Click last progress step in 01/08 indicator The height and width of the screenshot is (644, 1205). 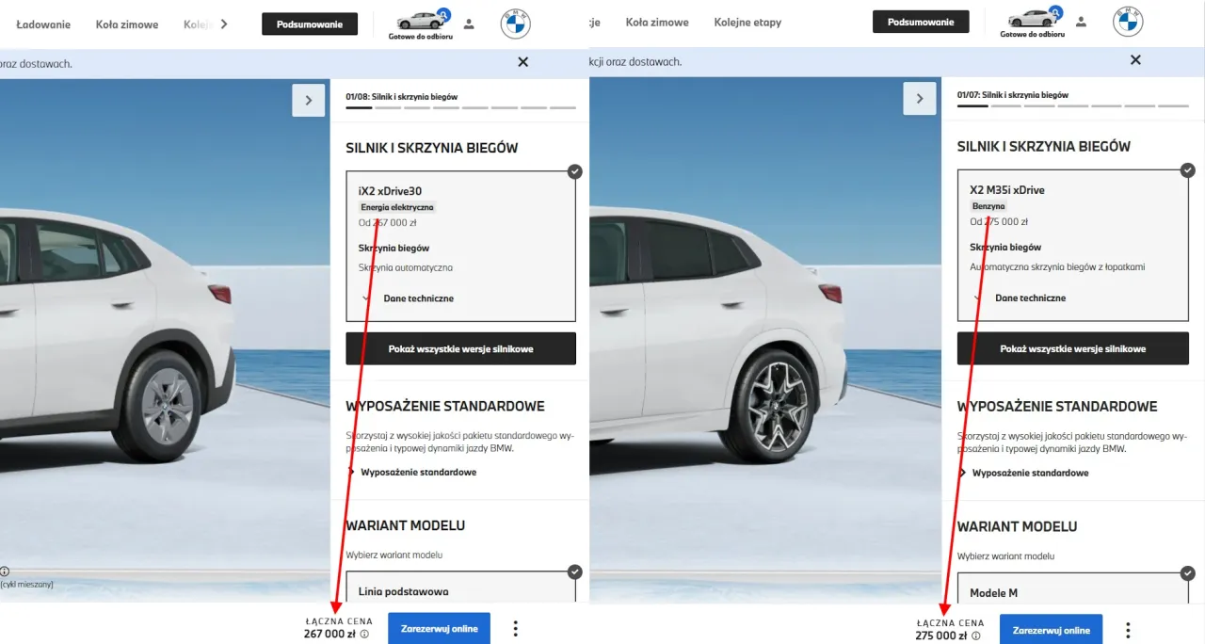click(563, 107)
